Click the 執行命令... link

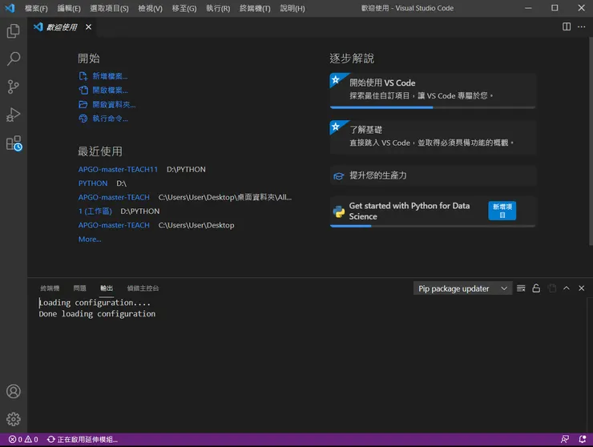(103, 119)
